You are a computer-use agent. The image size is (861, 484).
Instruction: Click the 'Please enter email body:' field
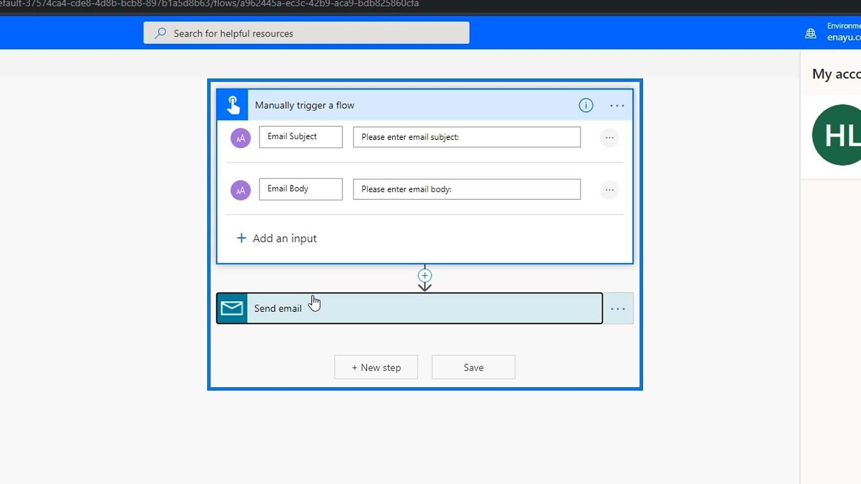tap(467, 189)
